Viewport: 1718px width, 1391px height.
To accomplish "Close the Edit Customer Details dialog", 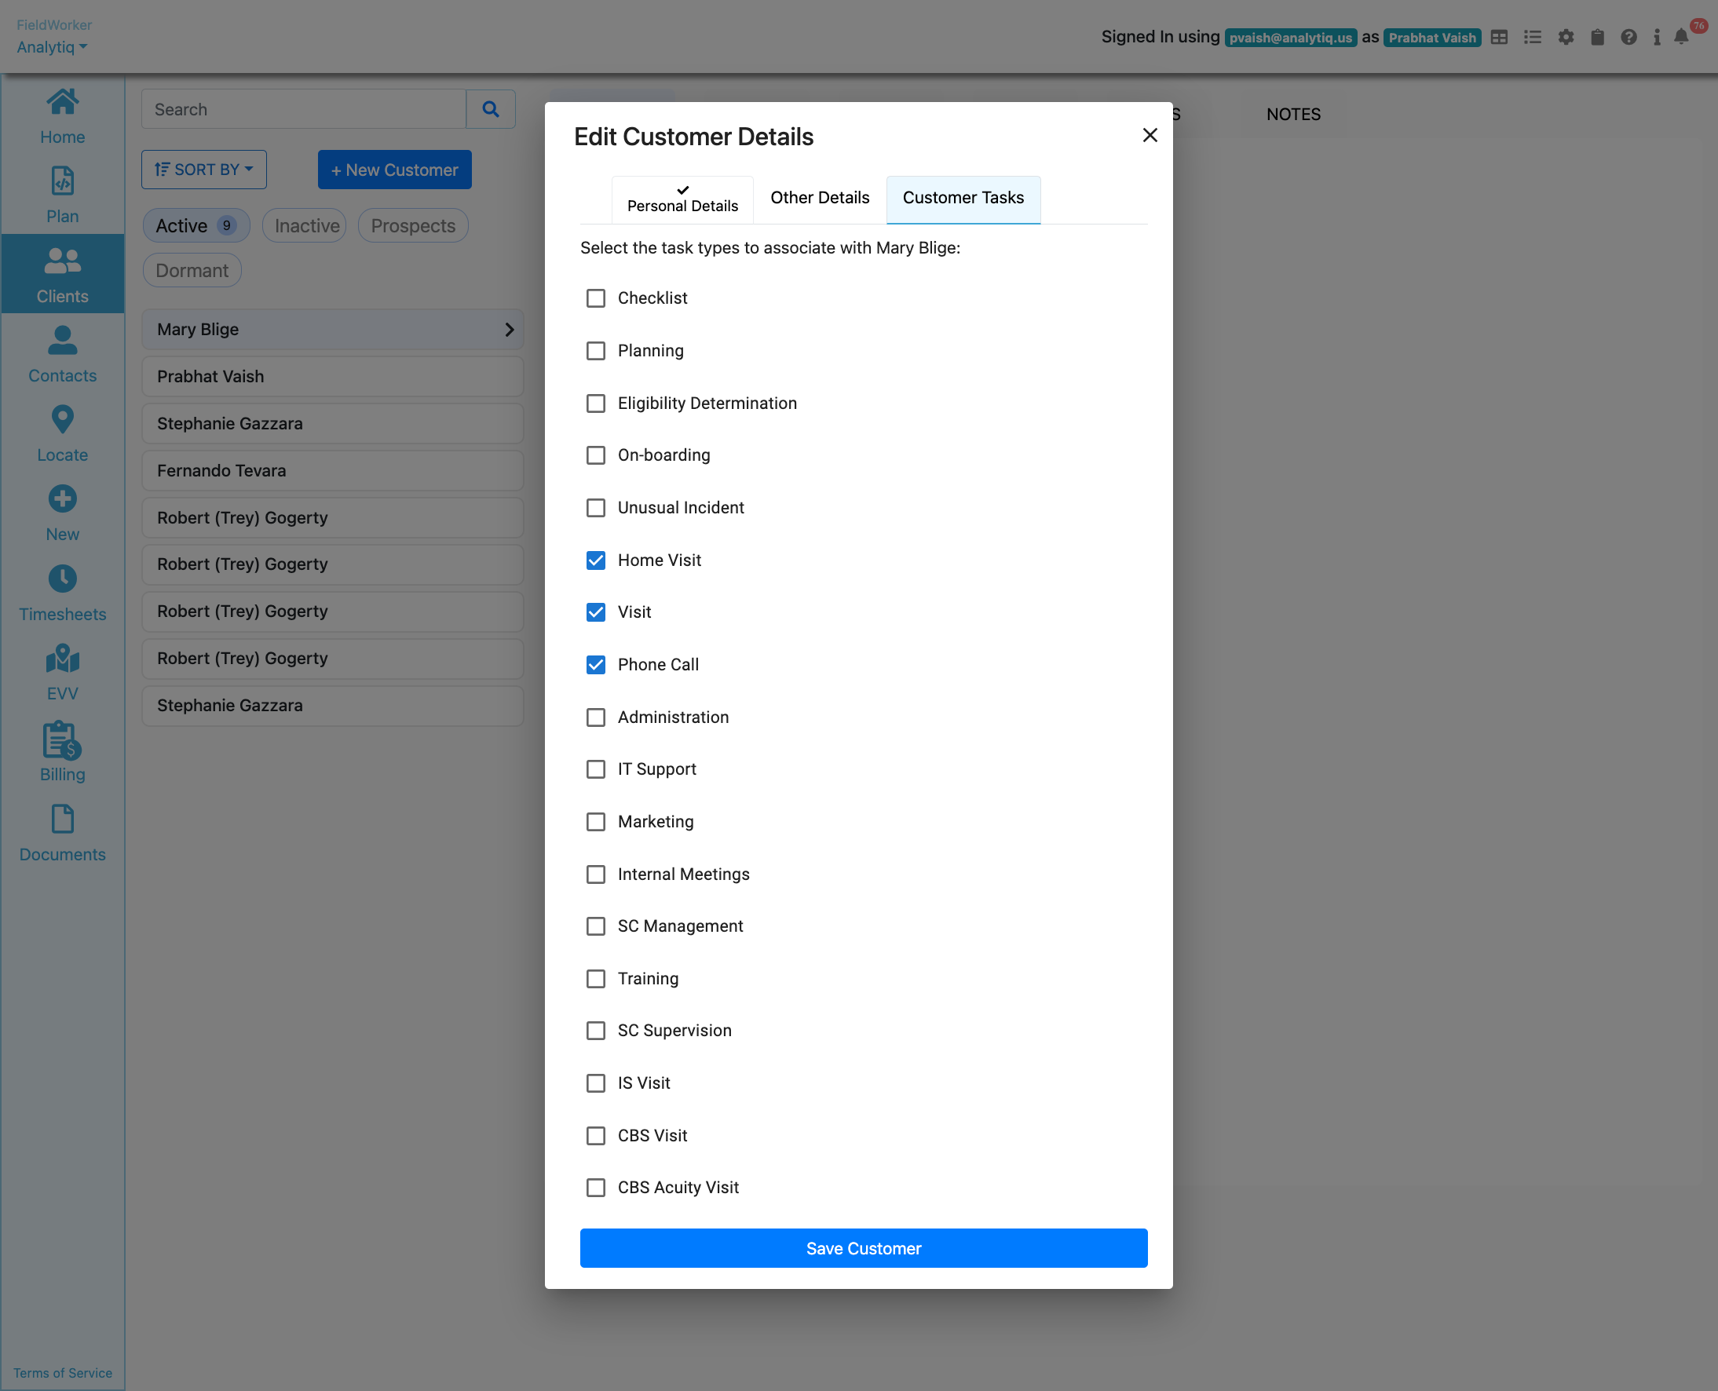I will 1149,136.
